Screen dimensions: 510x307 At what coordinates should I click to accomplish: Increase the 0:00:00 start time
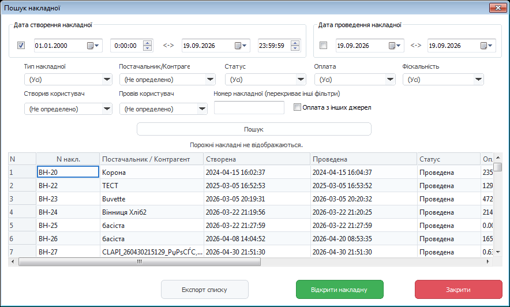[x=147, y=43]
